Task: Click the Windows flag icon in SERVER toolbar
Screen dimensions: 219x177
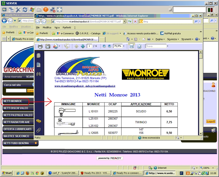Action: tap(32, 10)
